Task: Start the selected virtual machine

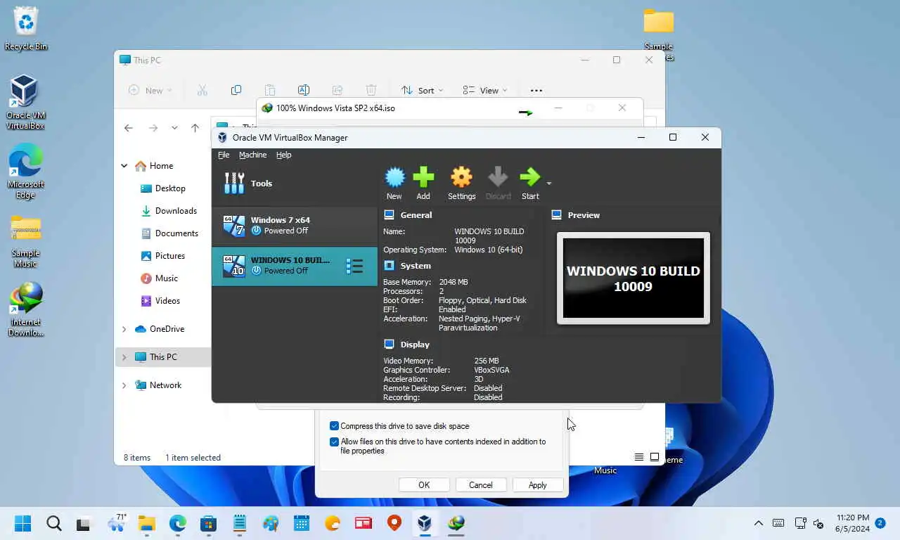Action: pos(530,183)
